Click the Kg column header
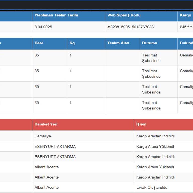193x193 pixels. [72, 43]
